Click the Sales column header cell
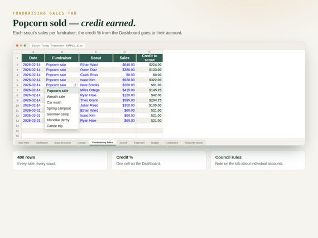 [x=124, y=58]
